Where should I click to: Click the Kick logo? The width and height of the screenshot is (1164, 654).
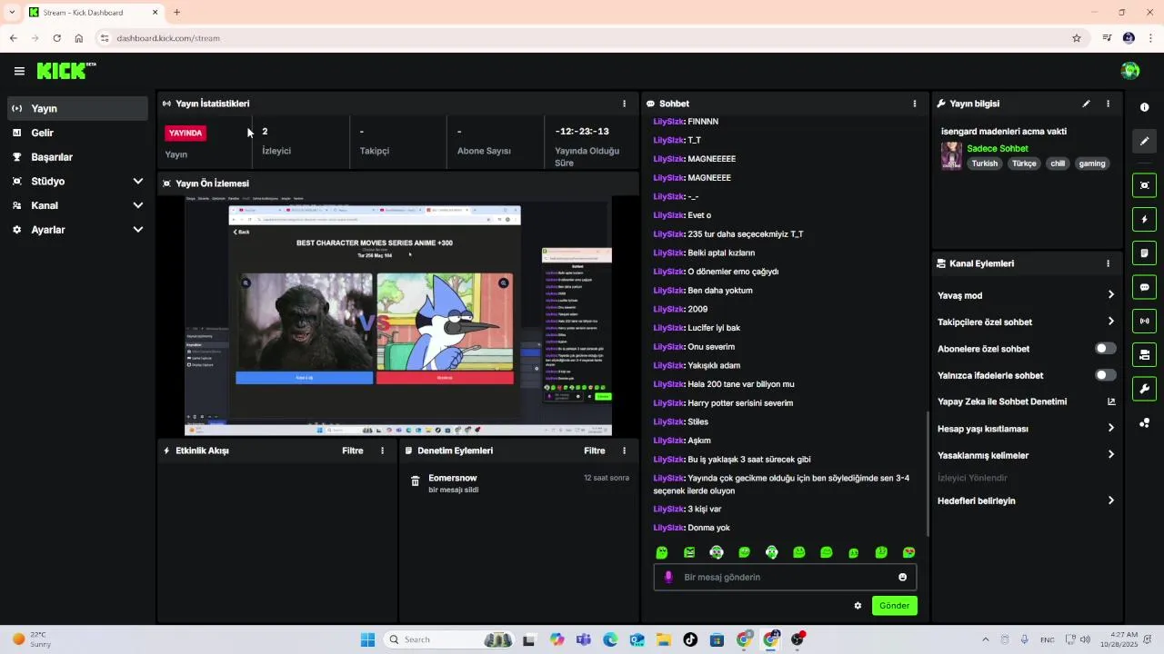(x=66, y=71)
